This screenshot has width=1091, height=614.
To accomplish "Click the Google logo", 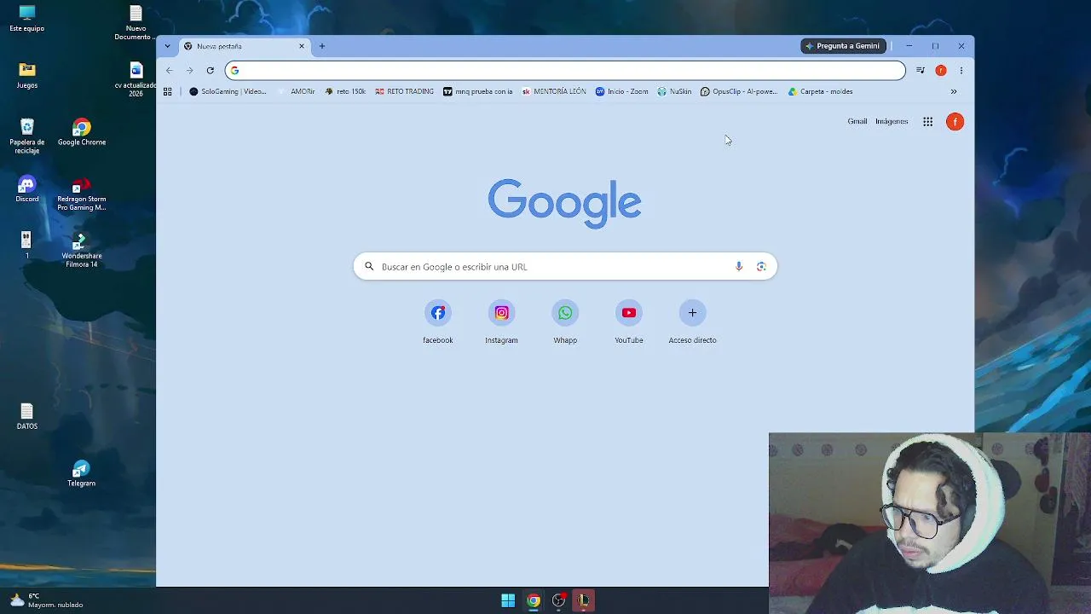I will (x=564, y=203).
